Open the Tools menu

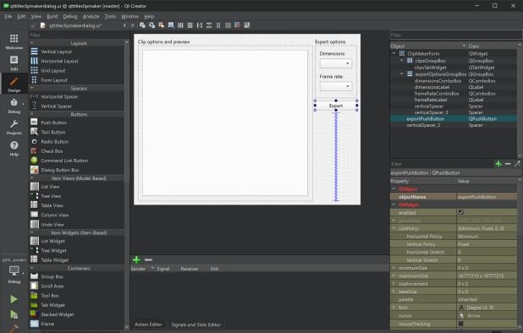click(x=110, y=16)
